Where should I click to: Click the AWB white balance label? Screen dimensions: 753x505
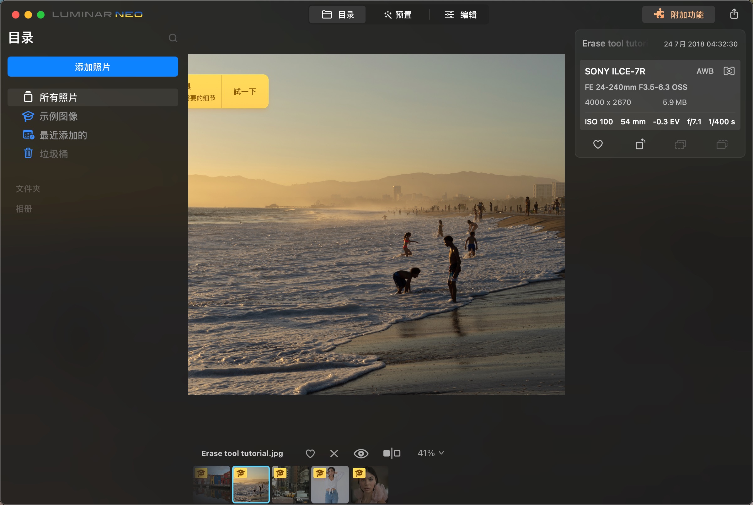pyautogui.click(x=705, y=71)
